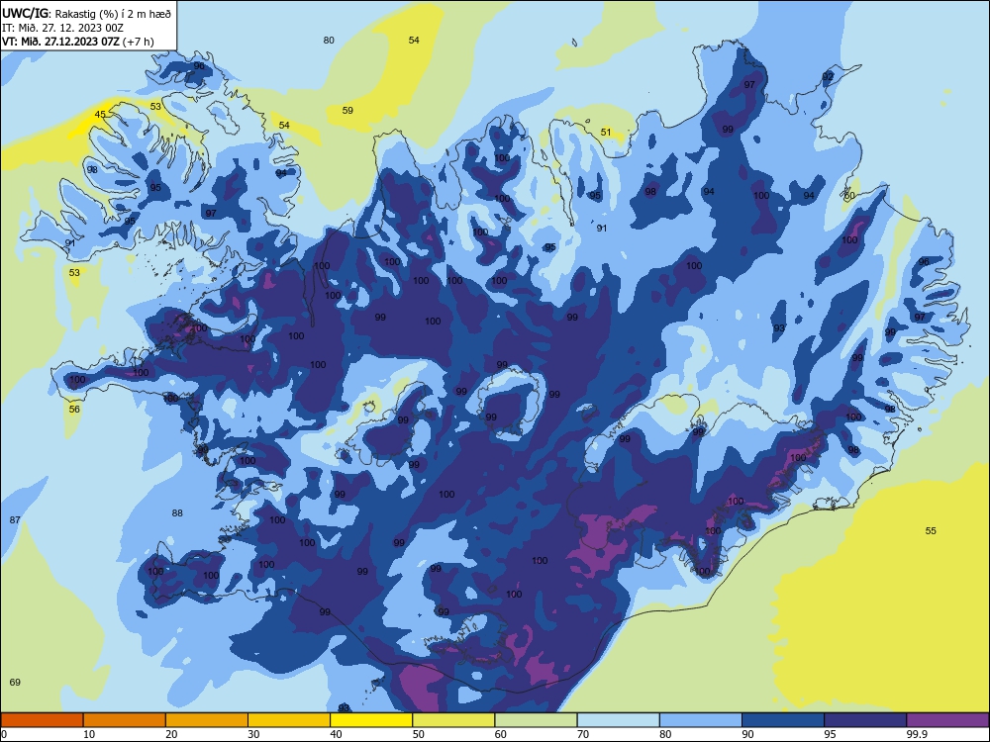Click the map value '80' over northern sea
The width and height of the screenshot is (990, 742).
click(x=329, y=41)
